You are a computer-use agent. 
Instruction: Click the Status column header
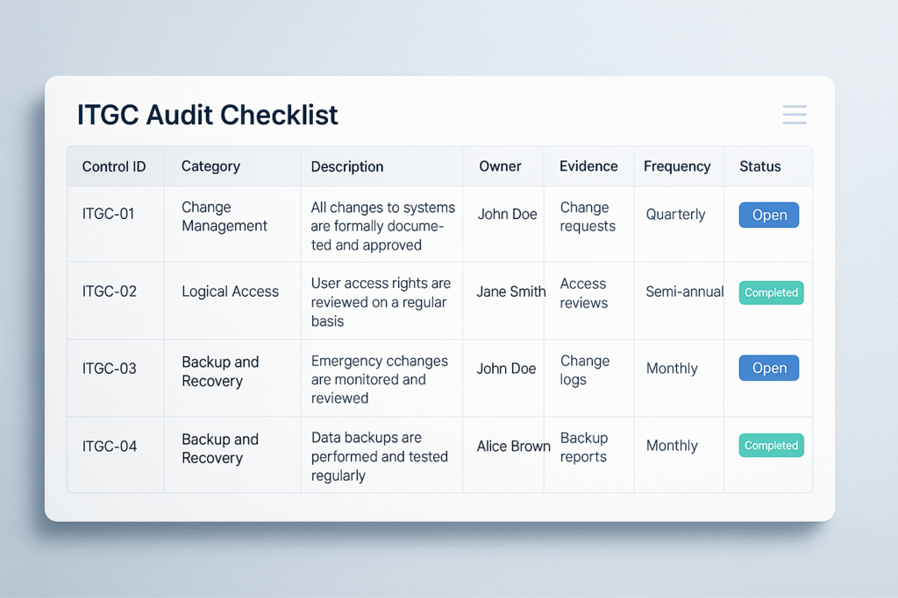tap(759, 166)
